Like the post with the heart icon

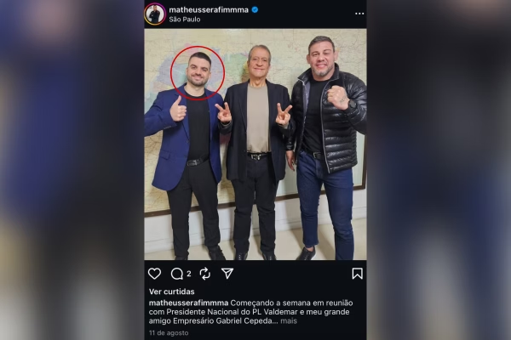click(x=154, y=274)
